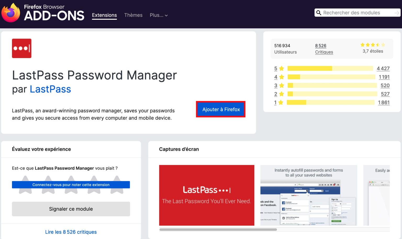Click the 3,7 étoiles rating stars
402x239 pixels.
(373, 45)
